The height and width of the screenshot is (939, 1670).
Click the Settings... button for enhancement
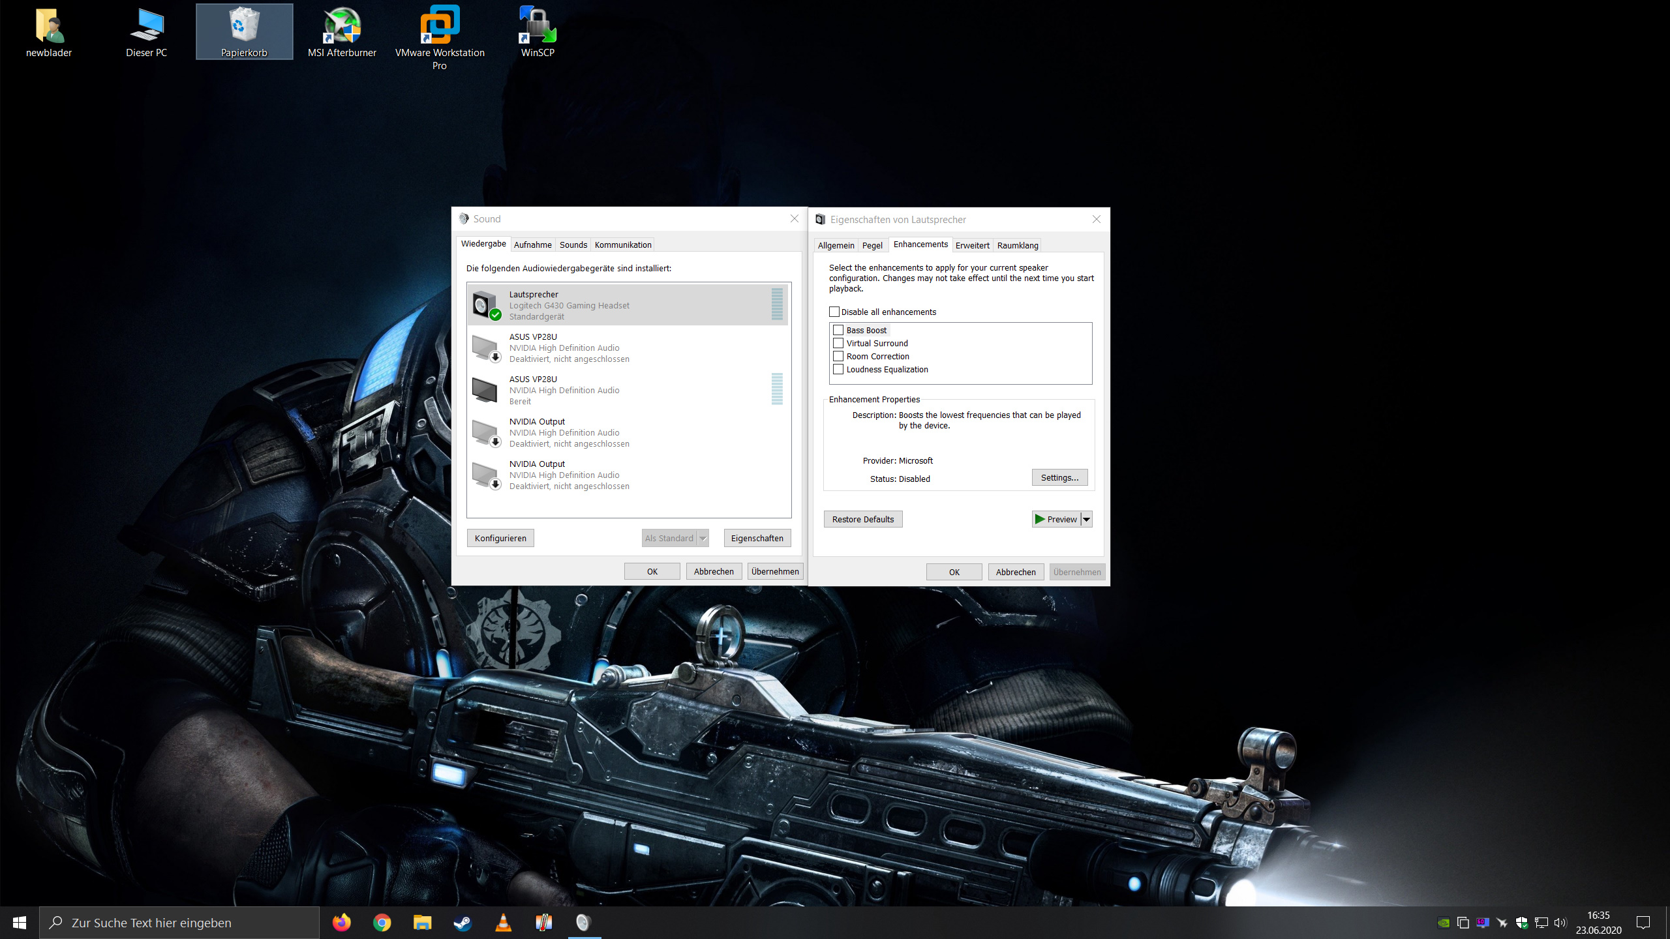pos(1059,477)
